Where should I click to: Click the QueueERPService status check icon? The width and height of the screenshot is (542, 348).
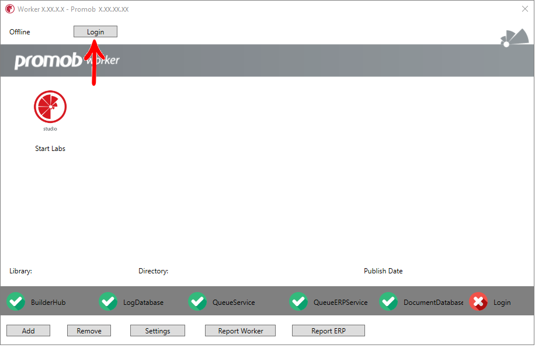[298, 302]
